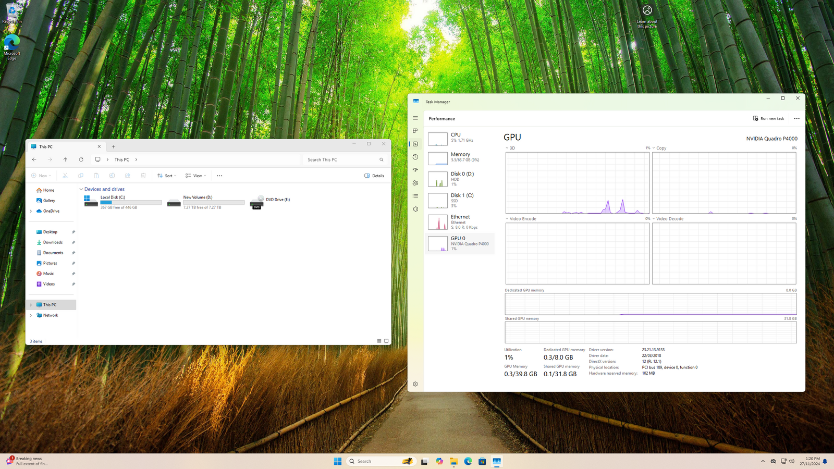Viewport: 834px width, 469px height.
Task: Select the Memory performance entry
Action: (x=459, y=157)
